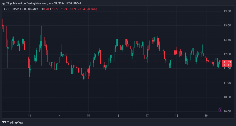Viewport: 236px width, 126px height.
Task: Click the 13.50 price axis label
Action: click(x=227, y=12)
